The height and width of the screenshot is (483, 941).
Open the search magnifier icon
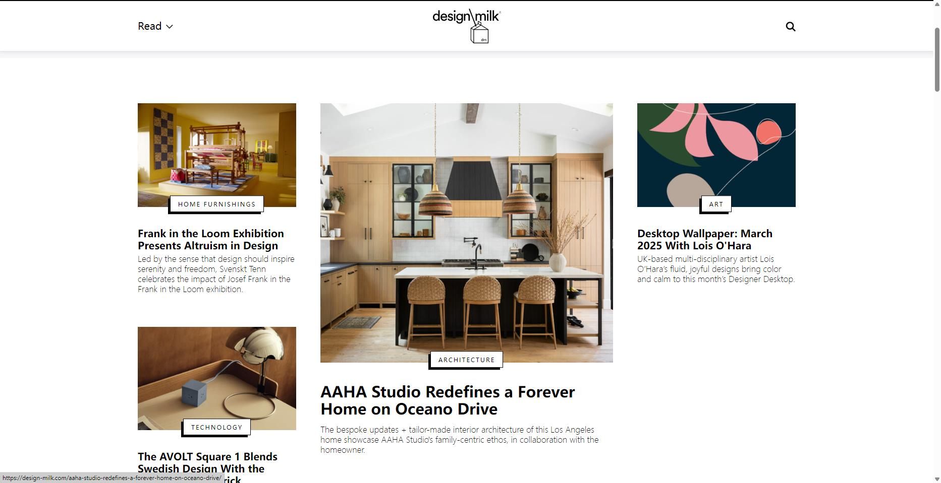click(790, 26)
